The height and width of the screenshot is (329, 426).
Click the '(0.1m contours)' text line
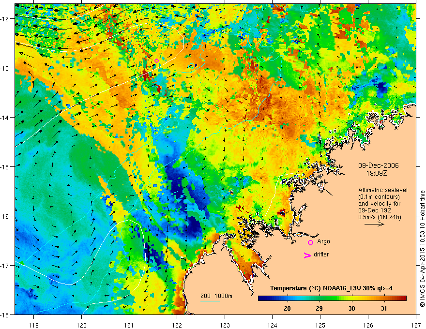pos(379,197)
